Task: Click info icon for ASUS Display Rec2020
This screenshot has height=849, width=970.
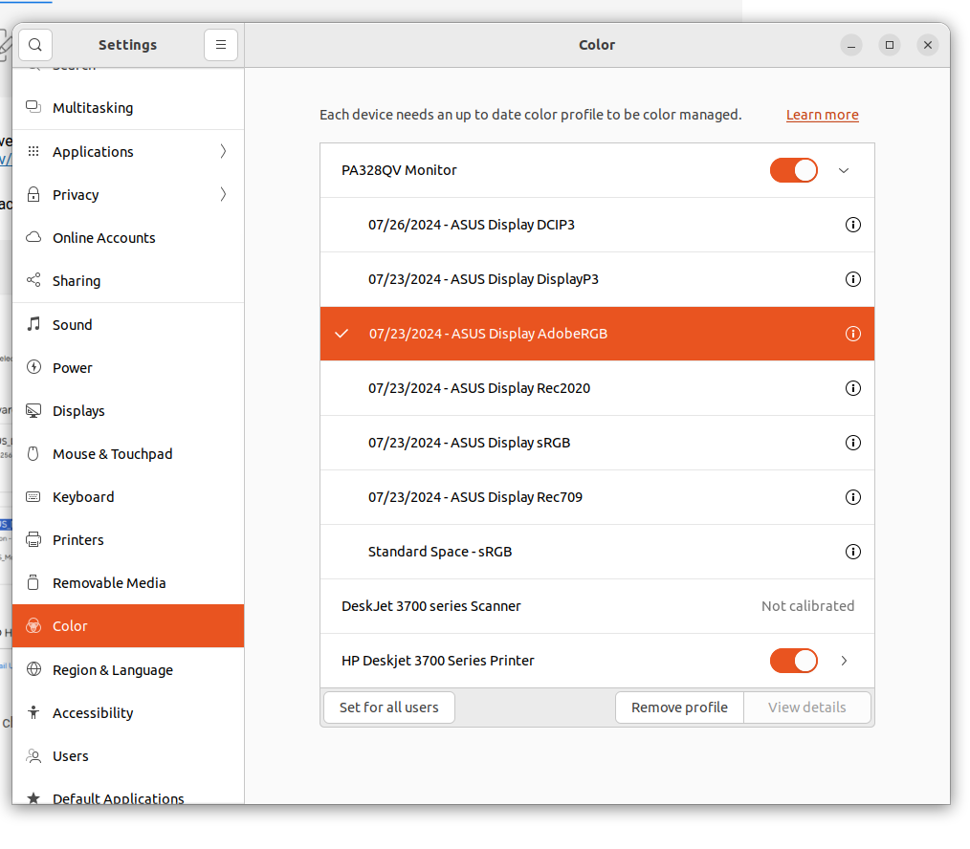Action: 853,388
